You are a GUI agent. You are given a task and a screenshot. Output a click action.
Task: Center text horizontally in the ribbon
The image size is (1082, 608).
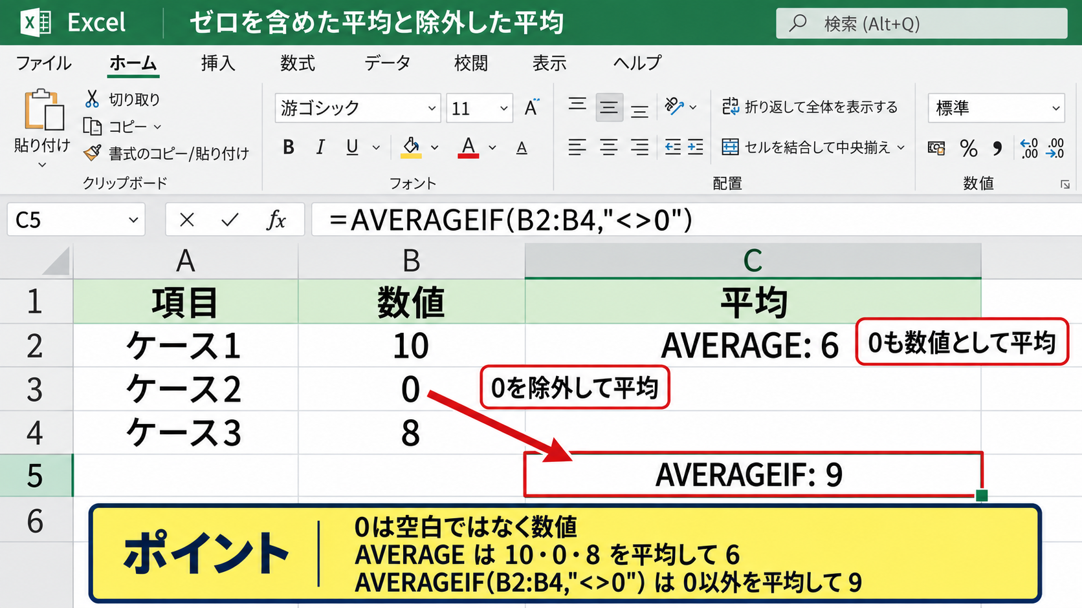coord(608,147)
